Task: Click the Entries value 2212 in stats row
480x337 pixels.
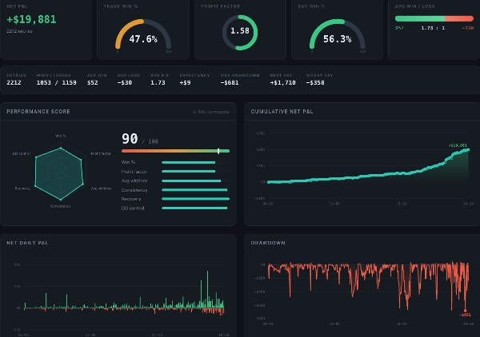Action: 14,82
